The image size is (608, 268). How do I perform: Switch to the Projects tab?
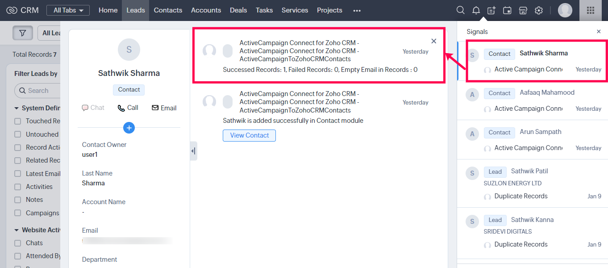point(329,10)
